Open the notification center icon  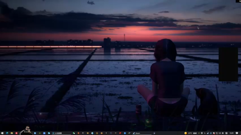pyautogui.click(x=237, y=133)
